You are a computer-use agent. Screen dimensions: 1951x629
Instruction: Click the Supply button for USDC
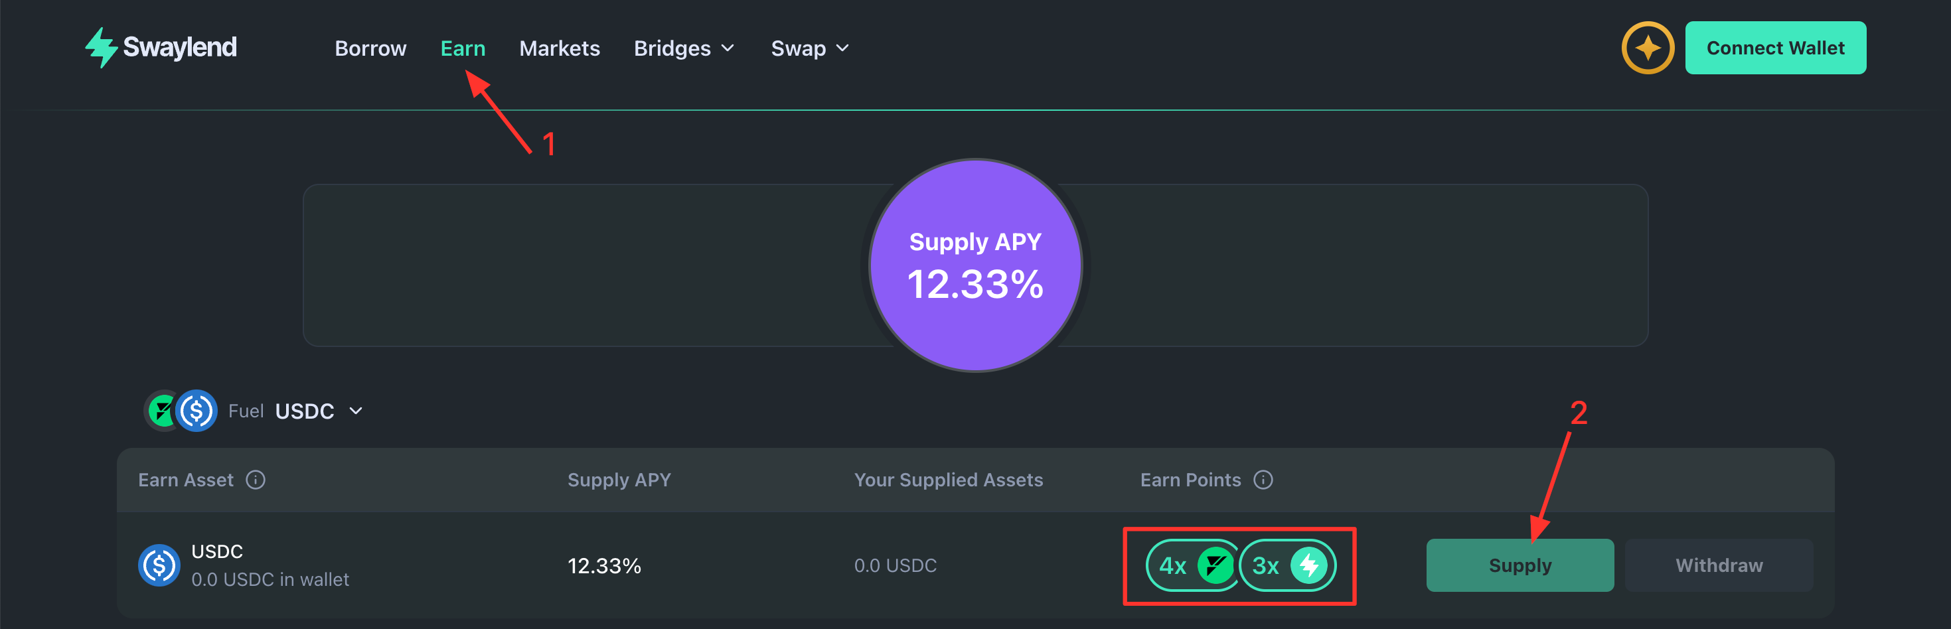(1520, 565)
